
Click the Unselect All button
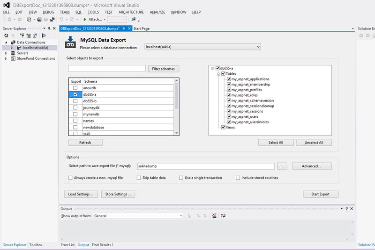coord(314,143)
